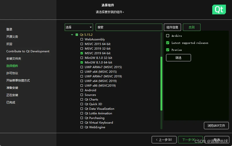Click the 搜索 search field
The width and height of the screenshot is (232, 146).
tap(129, 27)
